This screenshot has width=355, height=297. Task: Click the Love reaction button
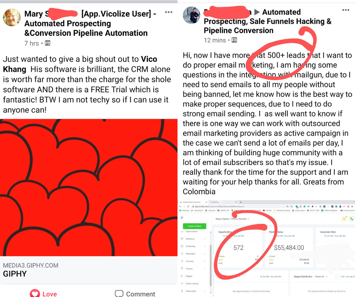pyautogui.click(x=43, y=293)
